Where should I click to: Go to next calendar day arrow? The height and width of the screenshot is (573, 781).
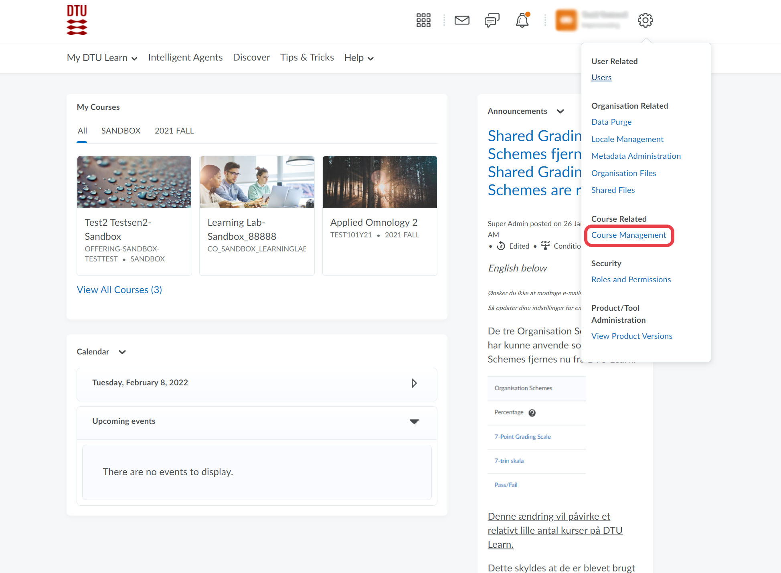tap(414, 383)
